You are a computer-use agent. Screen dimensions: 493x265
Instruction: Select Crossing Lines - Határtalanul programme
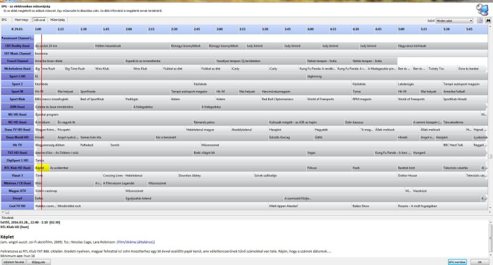pos(140,176)
